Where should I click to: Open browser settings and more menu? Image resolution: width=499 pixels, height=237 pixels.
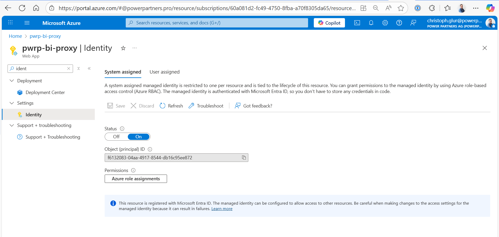tap(476, 8)
